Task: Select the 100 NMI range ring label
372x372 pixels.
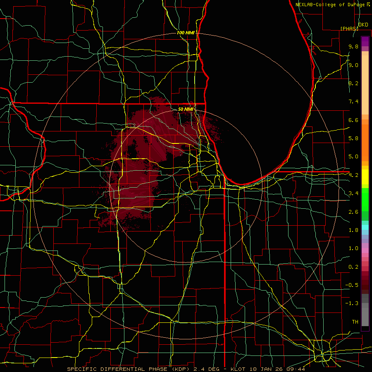Action: (186, 33)
